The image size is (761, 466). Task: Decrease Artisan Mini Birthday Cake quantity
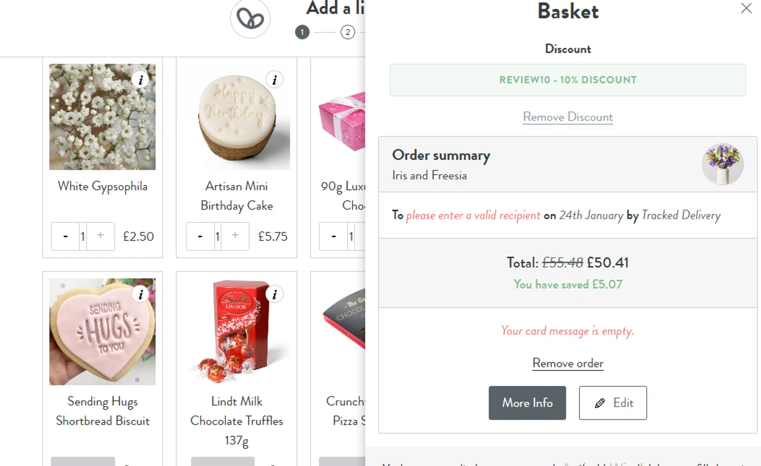click(200, 236)
